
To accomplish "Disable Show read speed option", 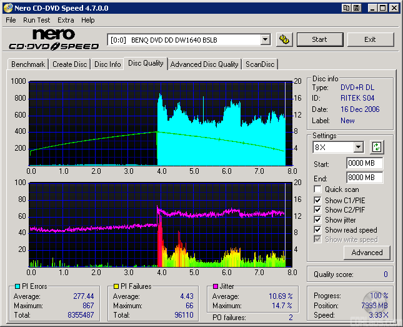I will tap(318, 230).
